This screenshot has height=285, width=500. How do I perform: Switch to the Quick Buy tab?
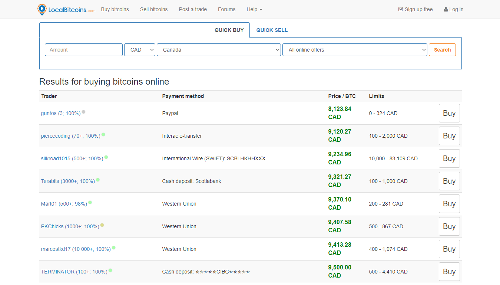click(x=229, y=30)
